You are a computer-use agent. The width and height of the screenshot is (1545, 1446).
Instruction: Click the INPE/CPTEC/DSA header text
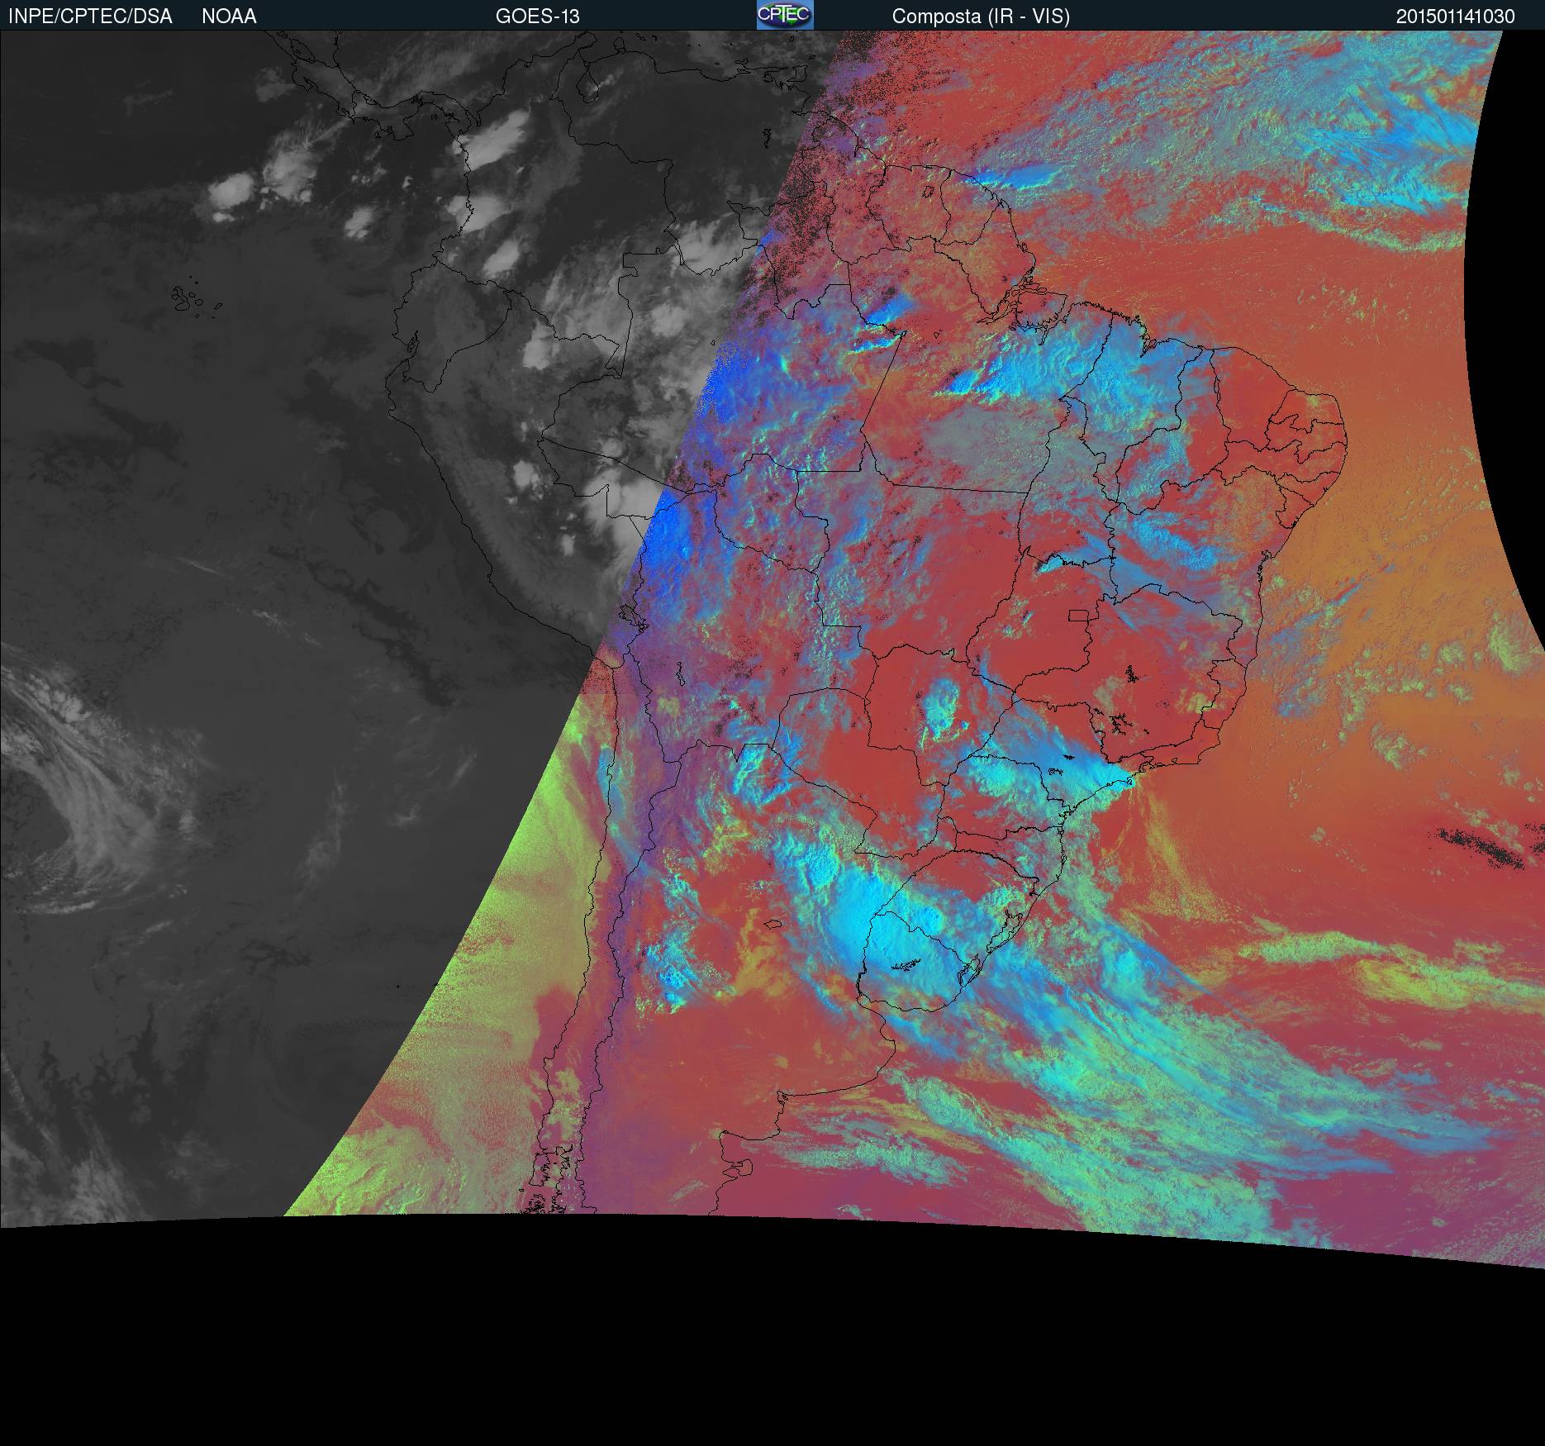[x=90, y=17]
